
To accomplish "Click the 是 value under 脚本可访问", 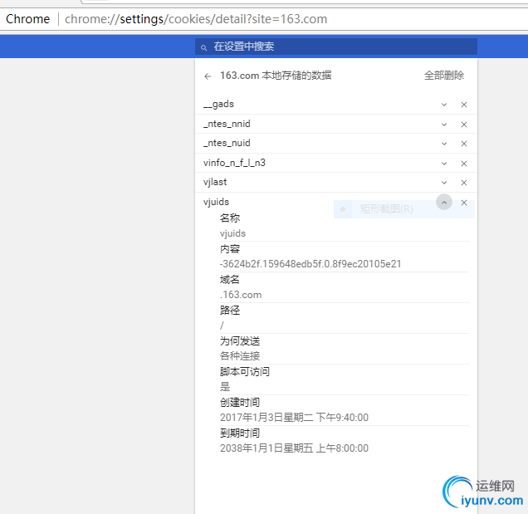I will (225, 387).
